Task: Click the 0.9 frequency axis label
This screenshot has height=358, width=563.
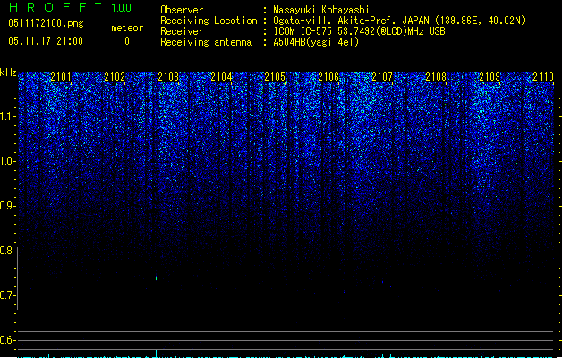Action: point(7,206)
